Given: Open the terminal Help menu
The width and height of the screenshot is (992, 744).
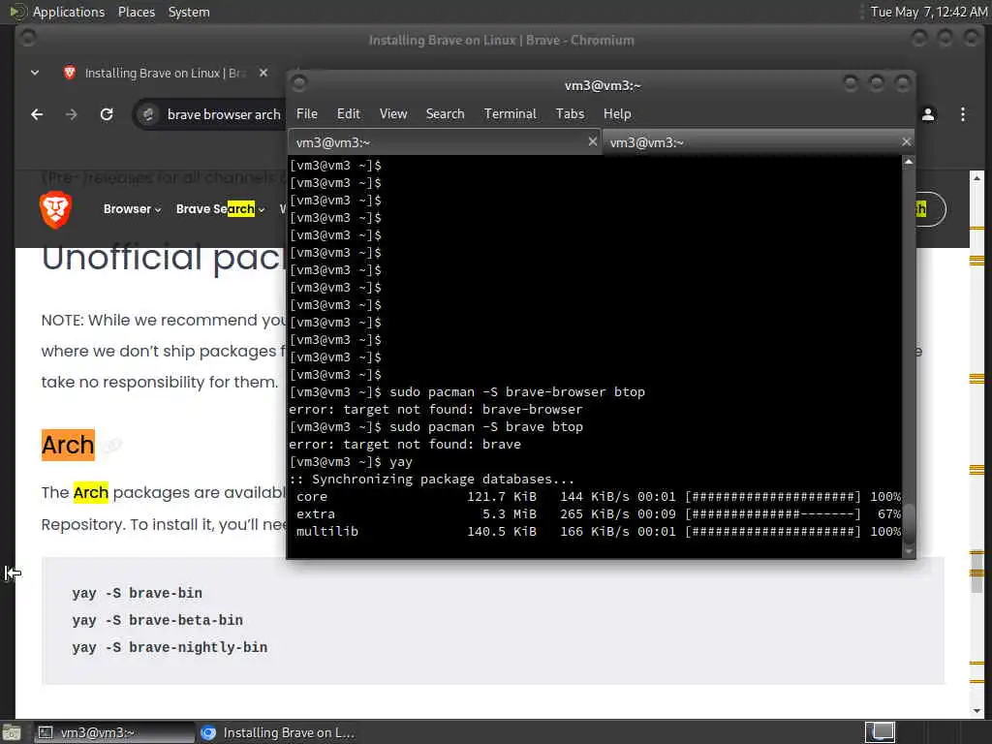Looking at the screenshot, I should [x=617, y=114].
